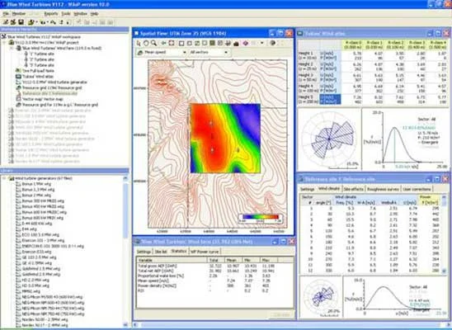
Task: Click the greyed button at Wind farm window bottom
Action: click(x=281, y=314)
